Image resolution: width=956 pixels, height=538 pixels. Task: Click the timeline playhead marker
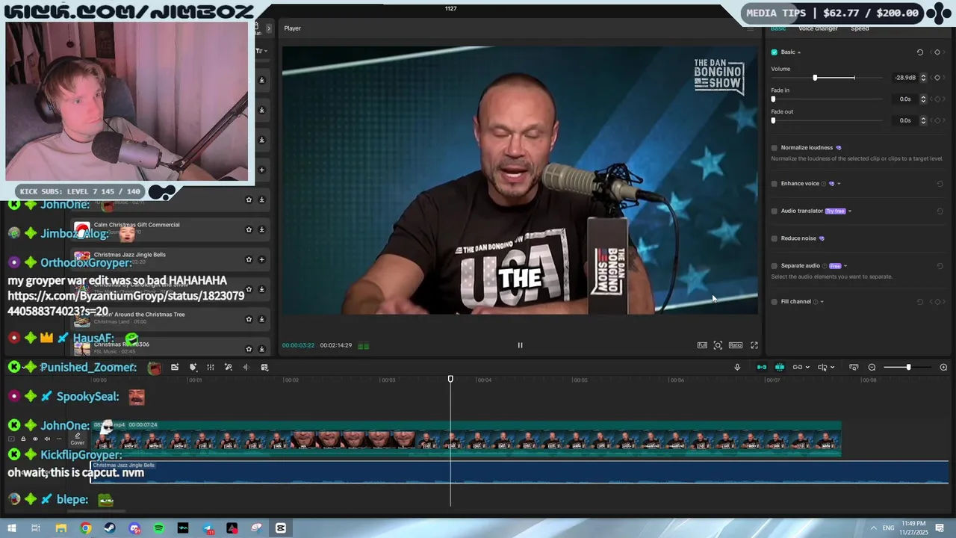coord(450,380)
